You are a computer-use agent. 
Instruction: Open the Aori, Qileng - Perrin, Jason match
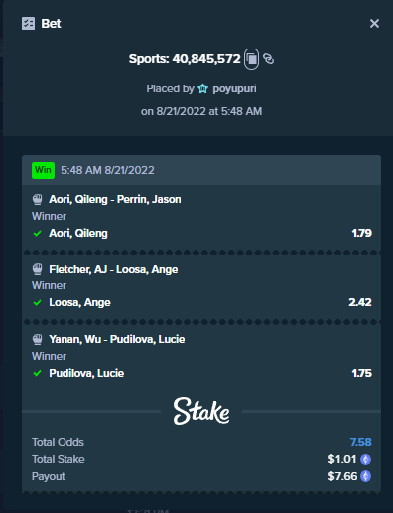click(x=115, y=199)
